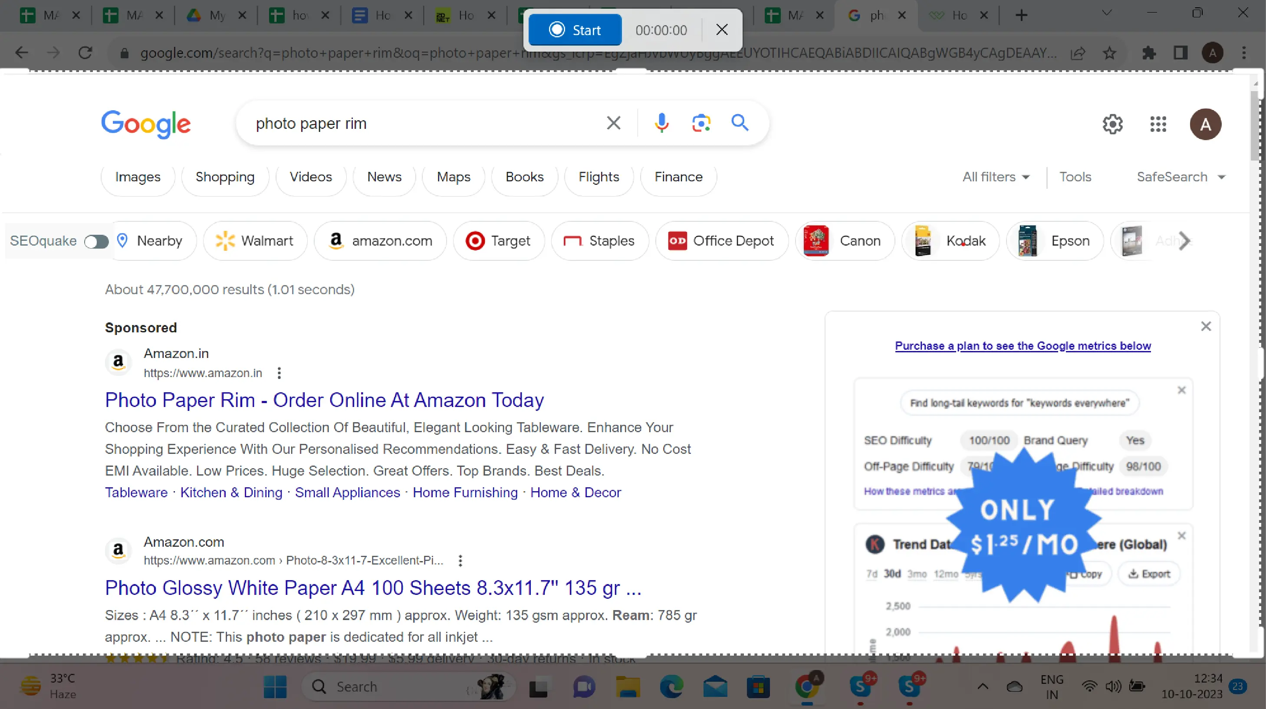
Task: Open the Tools search options
Action: coord(1075,177)
